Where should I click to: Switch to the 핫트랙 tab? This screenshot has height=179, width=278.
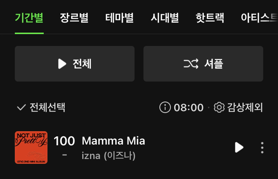(210, 18)
